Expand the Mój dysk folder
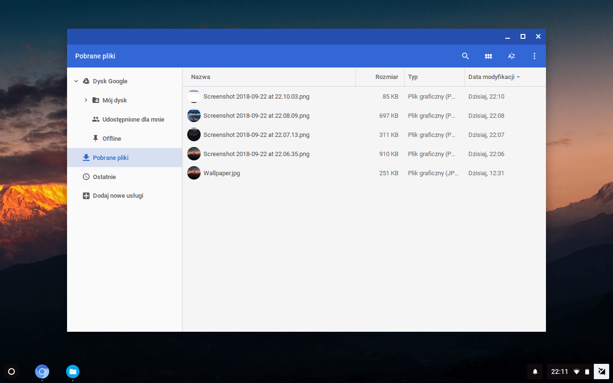 click(x=86, y=100)
